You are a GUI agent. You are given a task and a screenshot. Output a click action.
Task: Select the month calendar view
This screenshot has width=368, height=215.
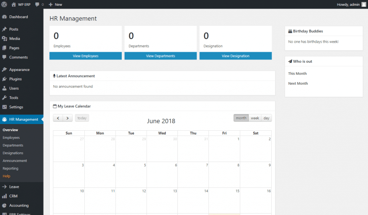[x=241, y=118]
